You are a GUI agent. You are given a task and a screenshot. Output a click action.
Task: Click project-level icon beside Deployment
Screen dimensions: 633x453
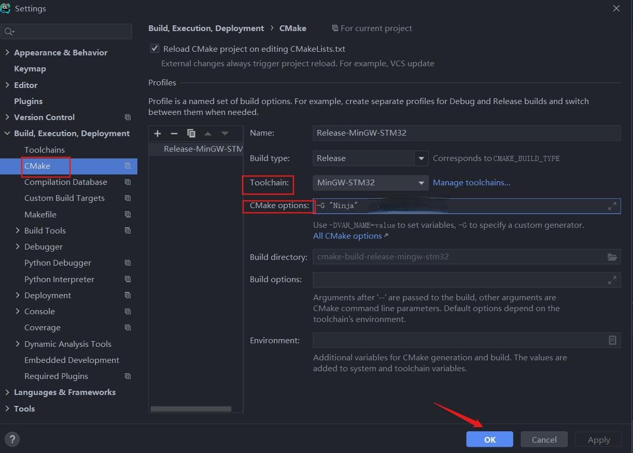point(128,295)
